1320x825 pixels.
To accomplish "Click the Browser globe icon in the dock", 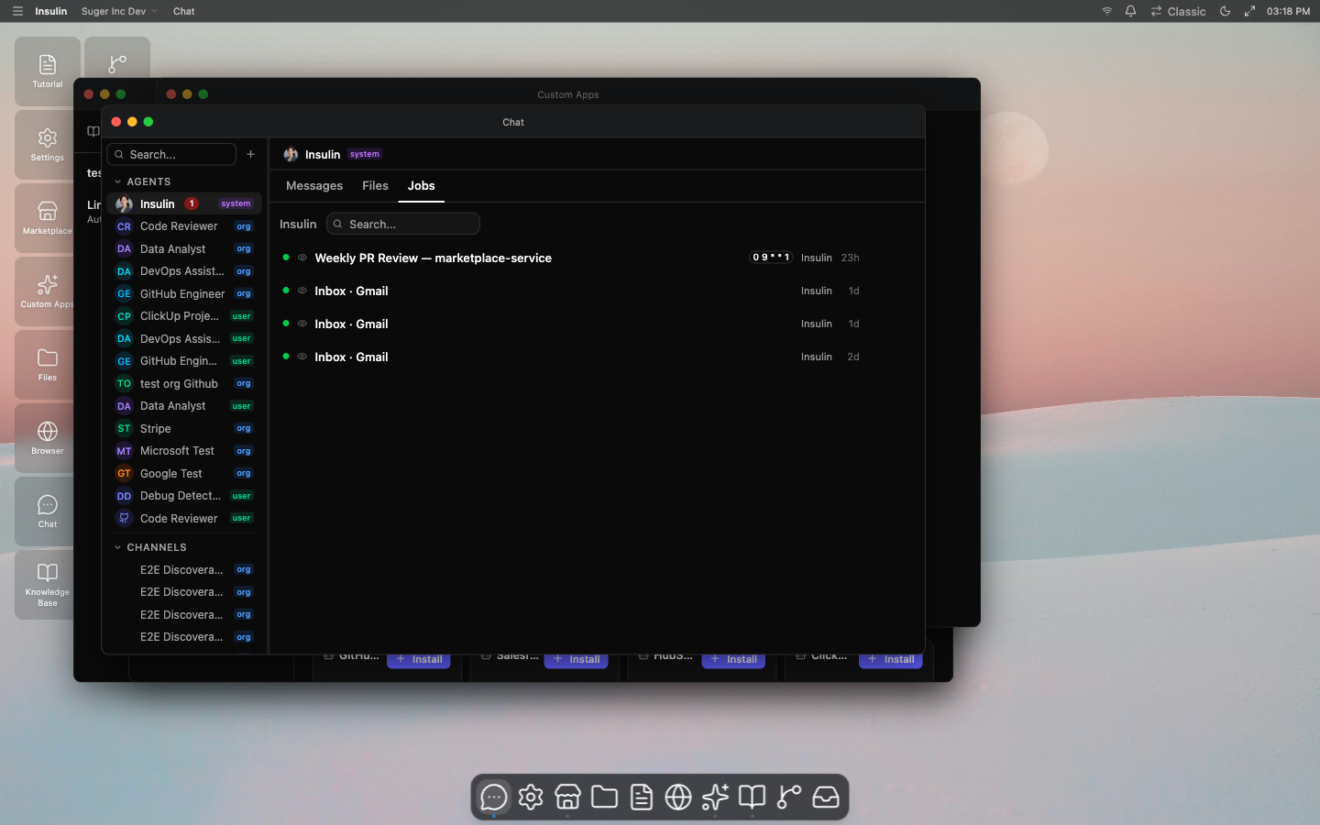I will (678, 797).
